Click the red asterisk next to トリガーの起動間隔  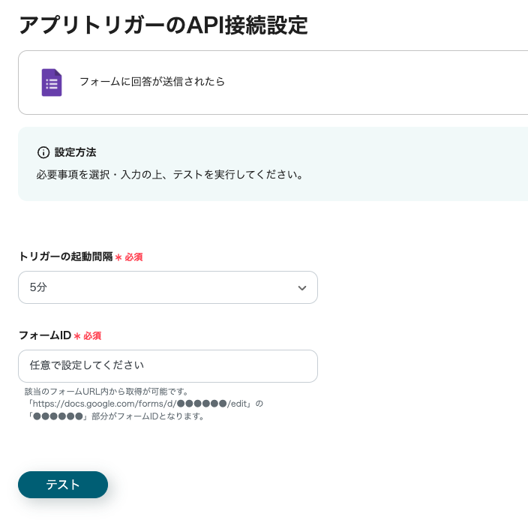pyautogui.click(x=118, y=257)
